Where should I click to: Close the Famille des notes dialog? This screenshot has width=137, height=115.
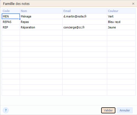(133, 4)
